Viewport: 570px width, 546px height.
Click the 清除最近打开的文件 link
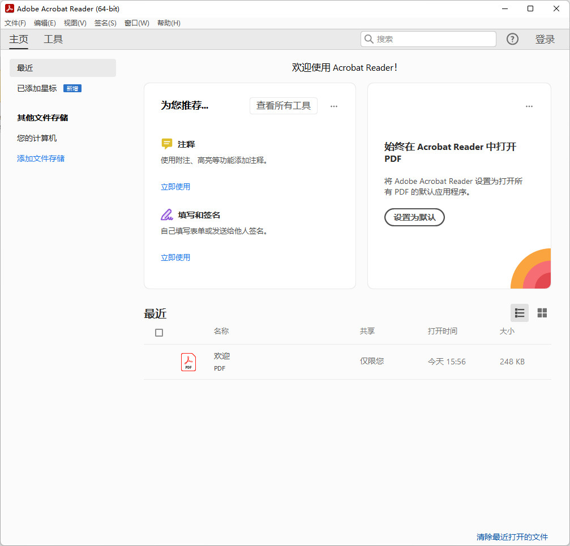click(512, 536)
